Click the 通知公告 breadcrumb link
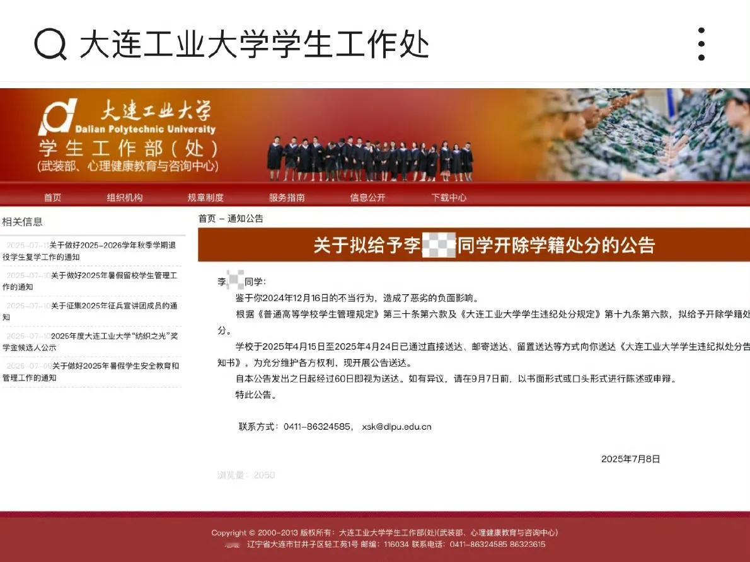Screen dimensions: 750x562 245,219
